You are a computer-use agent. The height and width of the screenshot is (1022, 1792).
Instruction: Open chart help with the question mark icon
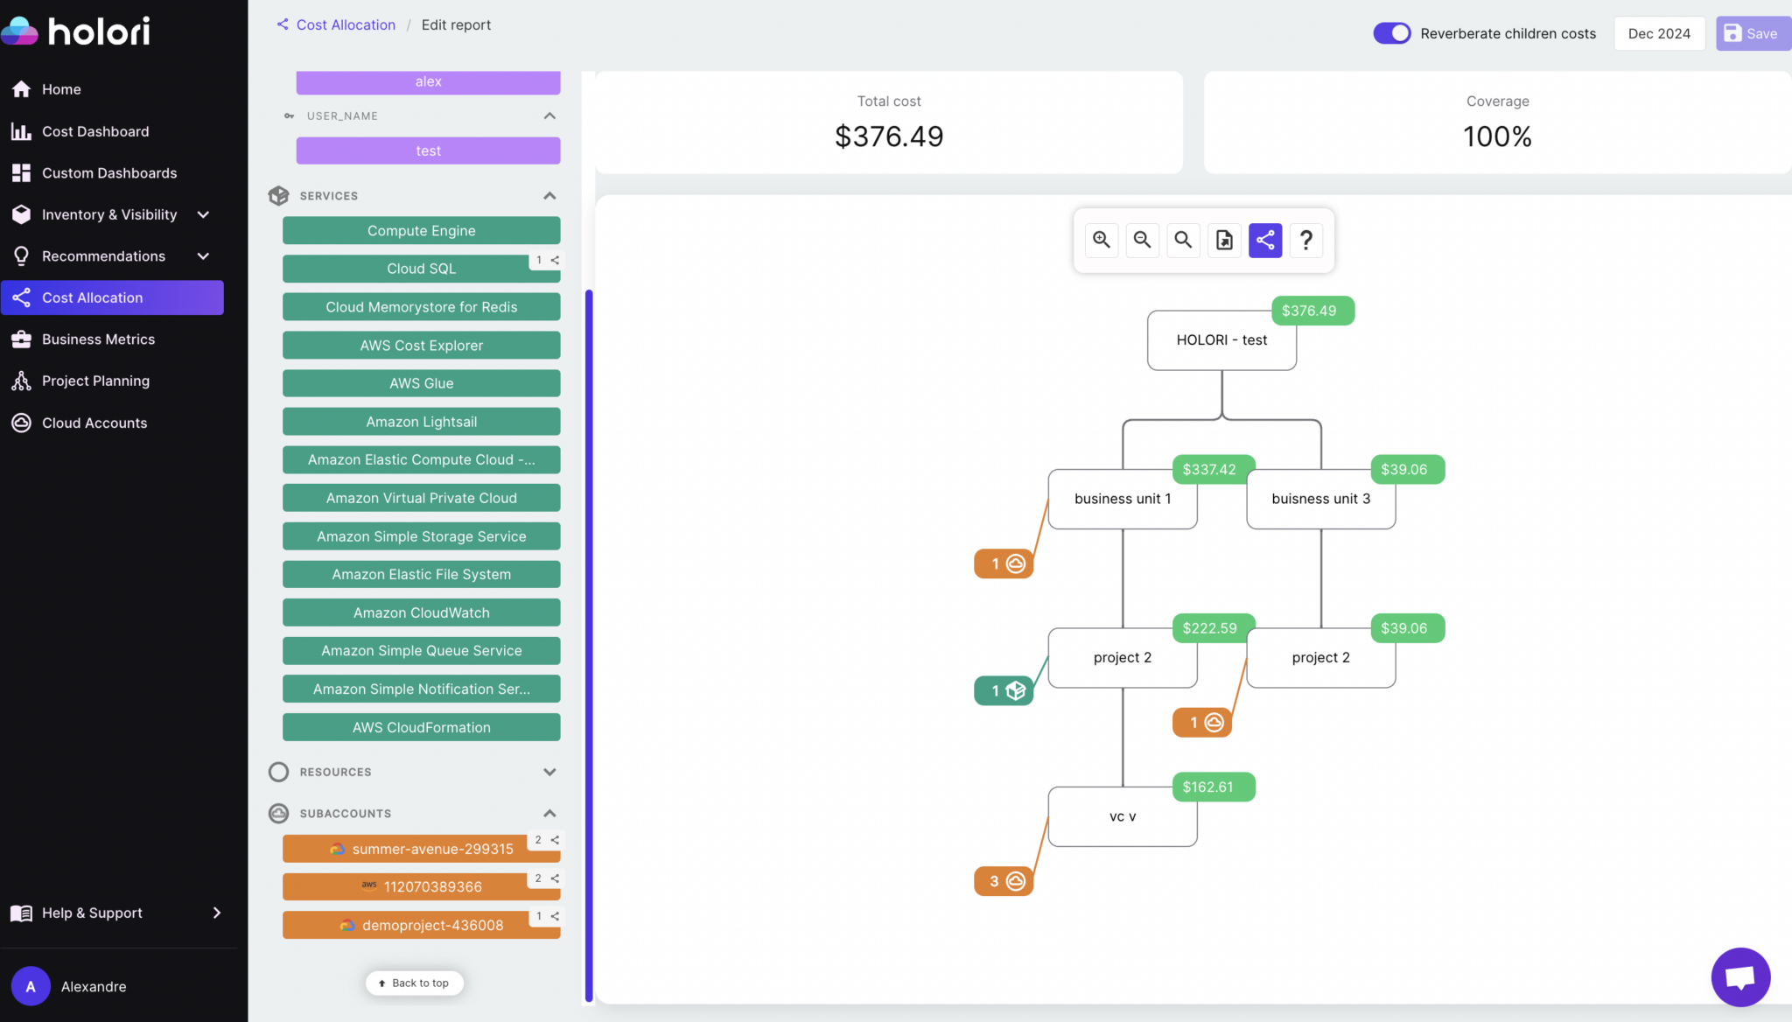click(1306, 240)
